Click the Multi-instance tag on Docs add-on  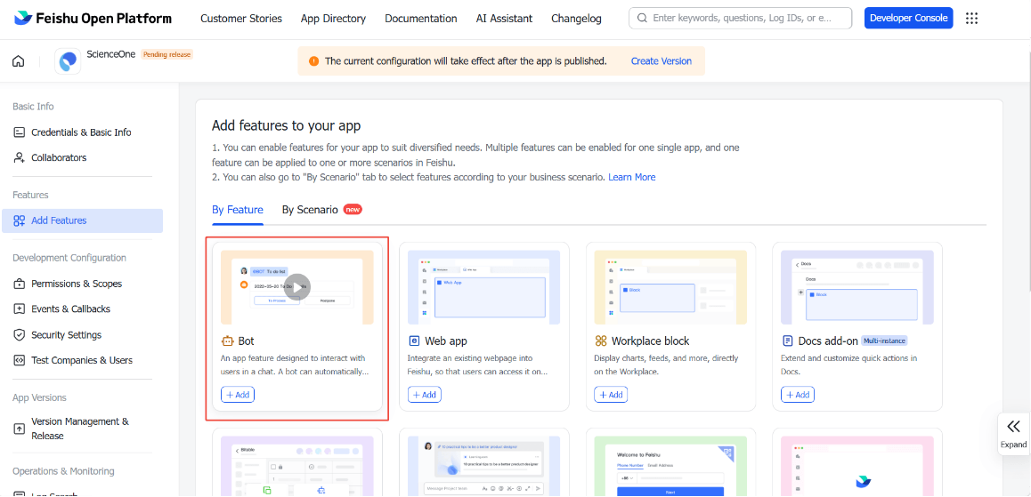click(x=884, y=341)
